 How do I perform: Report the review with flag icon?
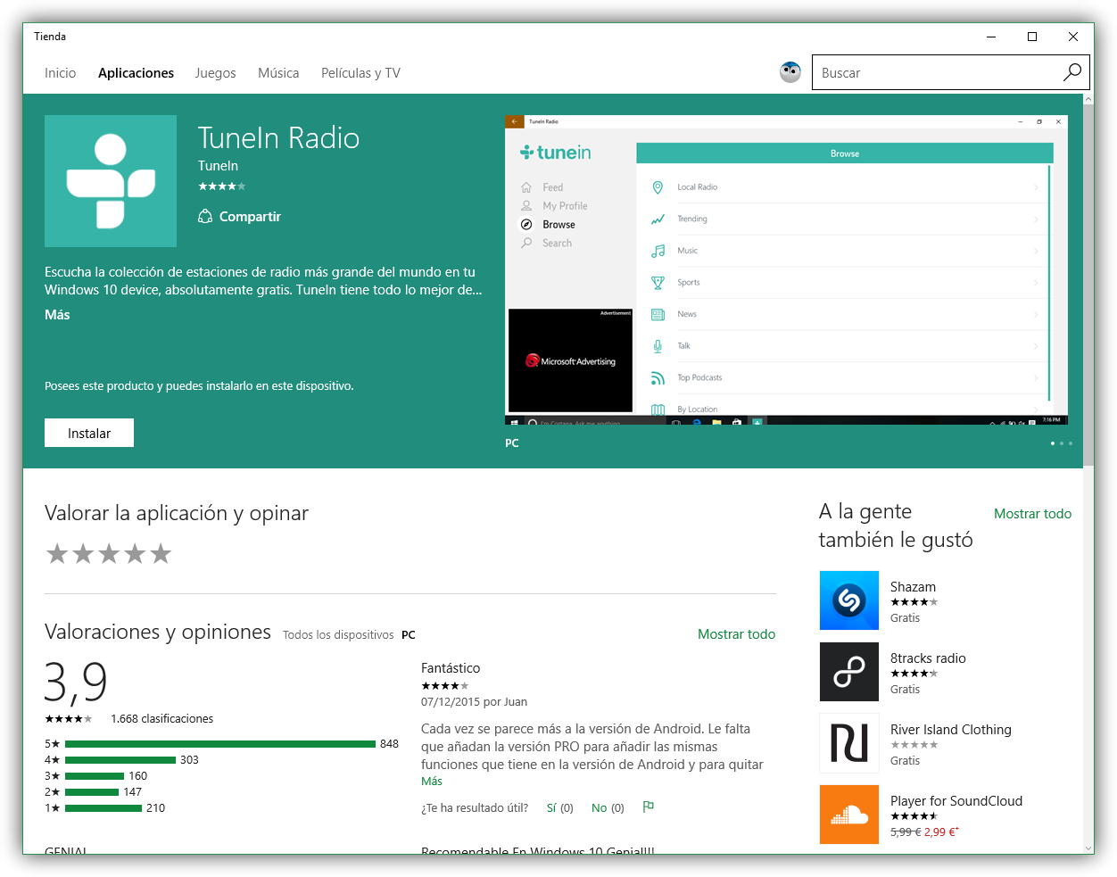click(x=649, y=807)
